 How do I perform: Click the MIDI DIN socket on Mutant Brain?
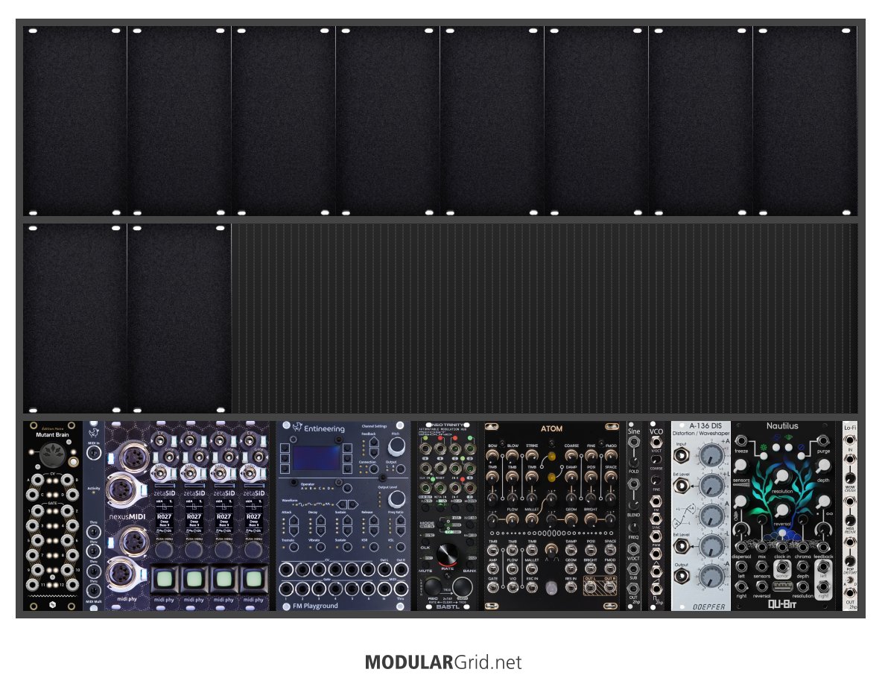pos(53,454)
